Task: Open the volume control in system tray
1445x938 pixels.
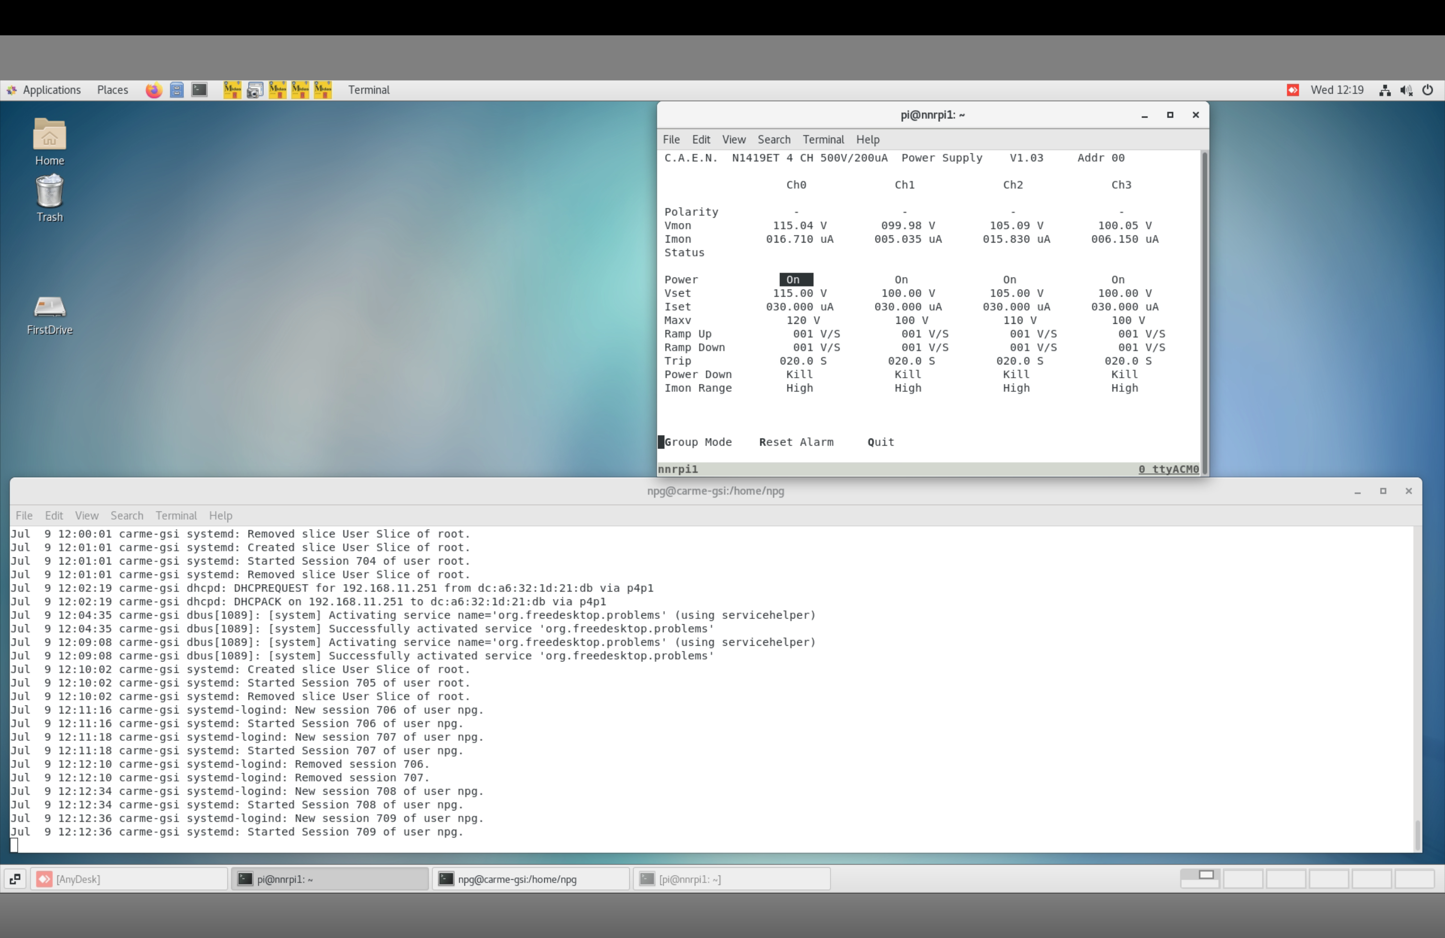Action: (x=1406, y=90)
